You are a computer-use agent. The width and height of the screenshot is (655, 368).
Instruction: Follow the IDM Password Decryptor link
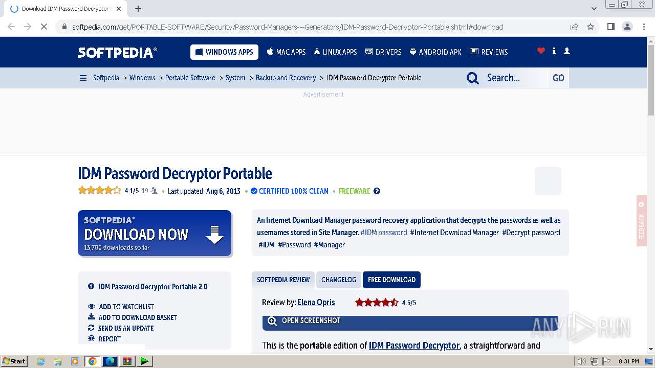point(414,346)
